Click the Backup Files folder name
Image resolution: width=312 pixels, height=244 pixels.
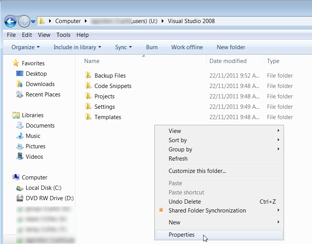(110, 76)
